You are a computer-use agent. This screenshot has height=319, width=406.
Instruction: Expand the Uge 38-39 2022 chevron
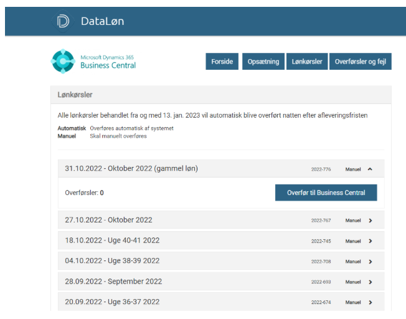point(370,262)
